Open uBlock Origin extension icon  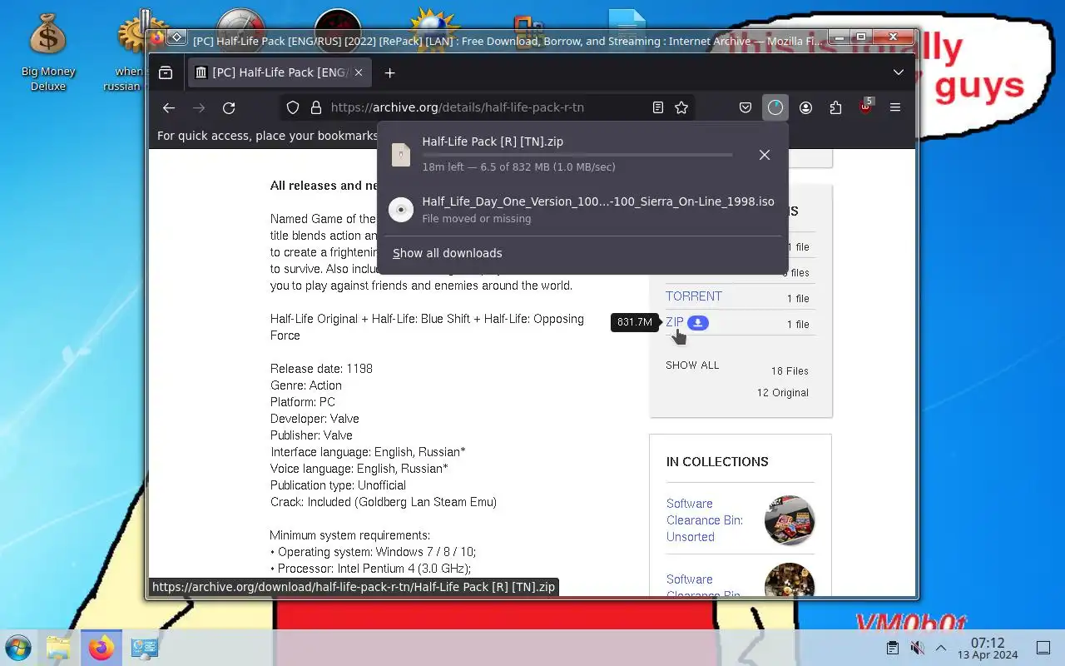(x=865, y=107)
